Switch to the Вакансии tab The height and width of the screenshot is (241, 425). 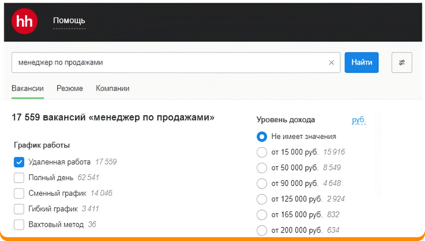tap(28, 89)
